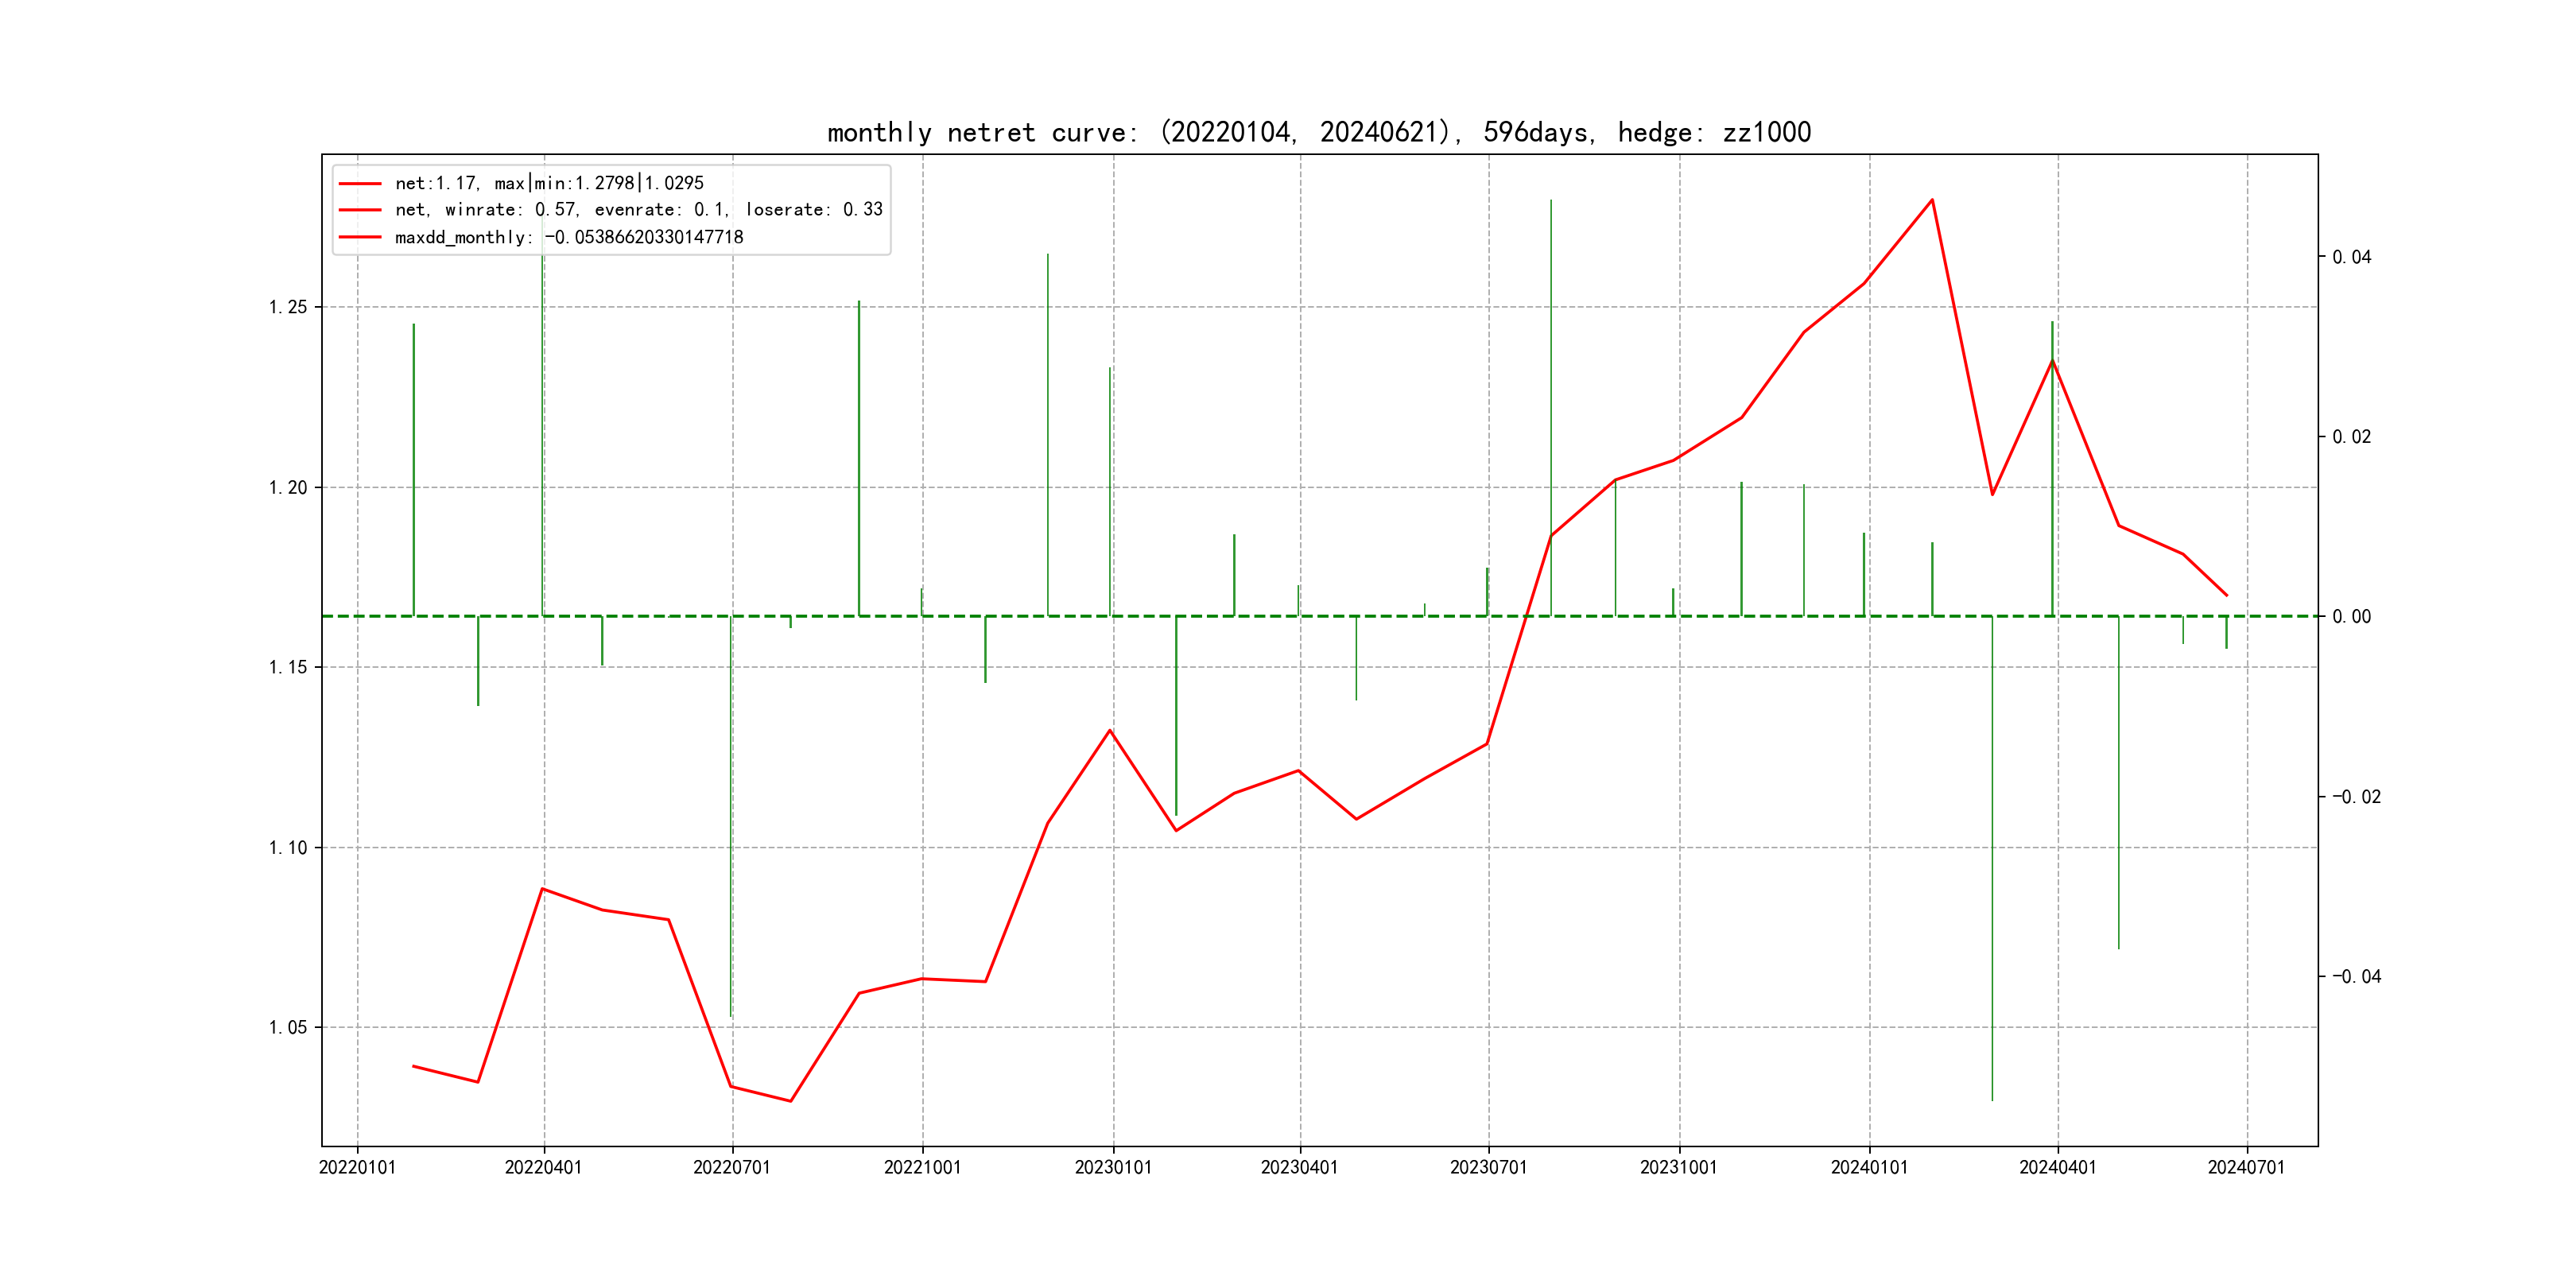Click the highest peak of the red curve
The width and height of the screenshot is (2576, 1288).
click(1931, 200)
